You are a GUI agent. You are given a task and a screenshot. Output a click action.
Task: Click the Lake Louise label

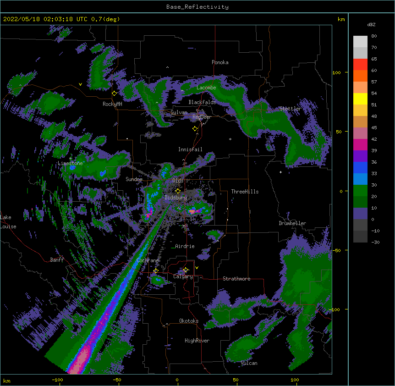tap(8, 222)
